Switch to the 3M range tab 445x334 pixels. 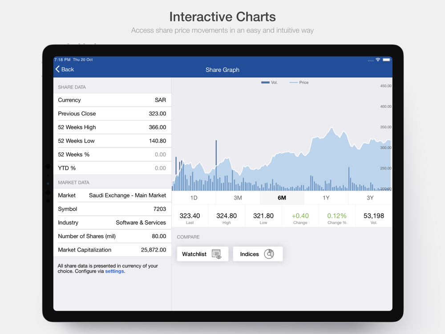pyautogui.click(x=238, y=198)
